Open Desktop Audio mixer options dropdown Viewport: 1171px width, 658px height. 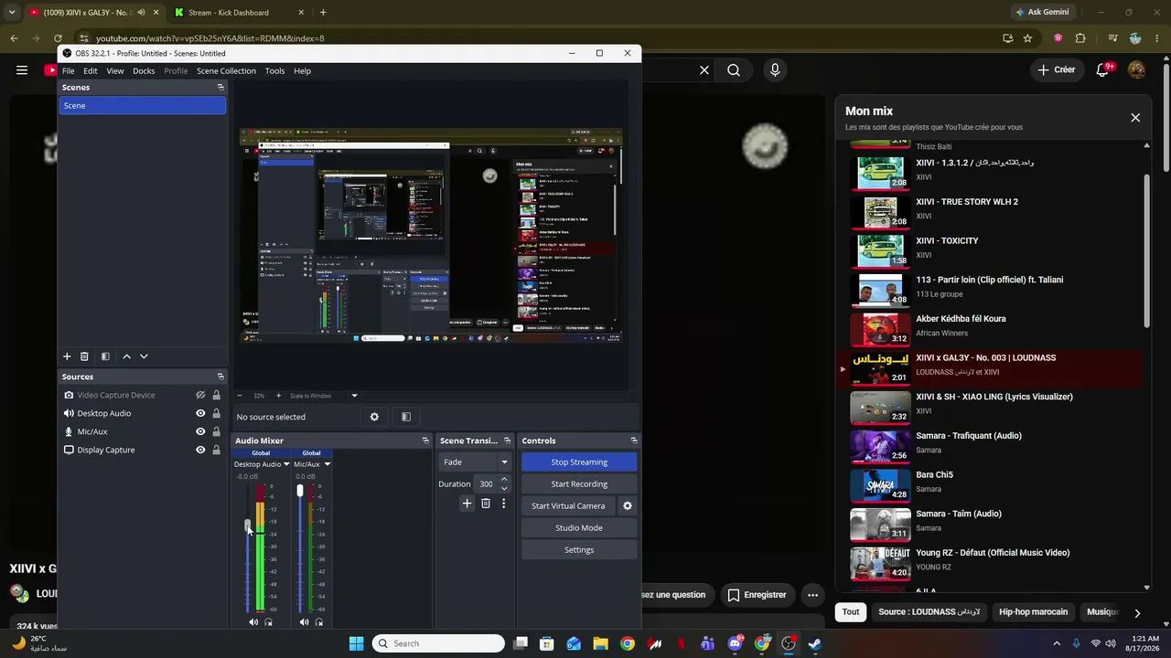tap(286, 464)
